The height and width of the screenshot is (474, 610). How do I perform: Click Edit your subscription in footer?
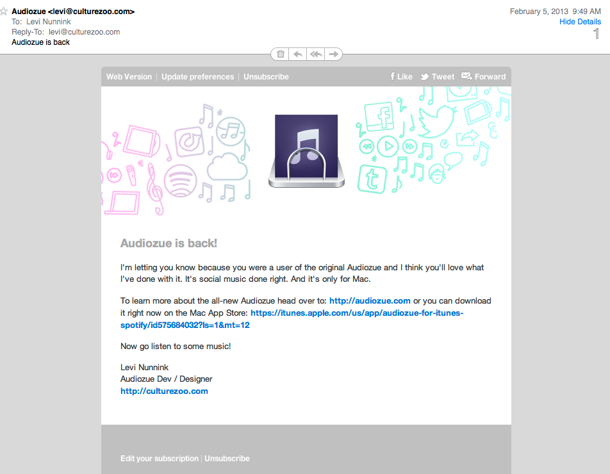pos(160,459)
